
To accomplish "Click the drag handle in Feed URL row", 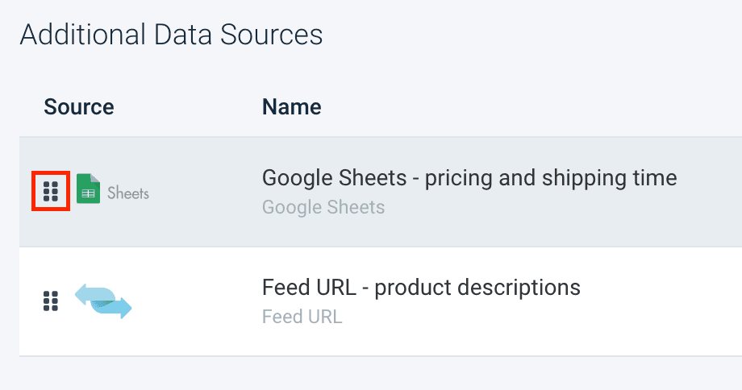I will 51,301.
